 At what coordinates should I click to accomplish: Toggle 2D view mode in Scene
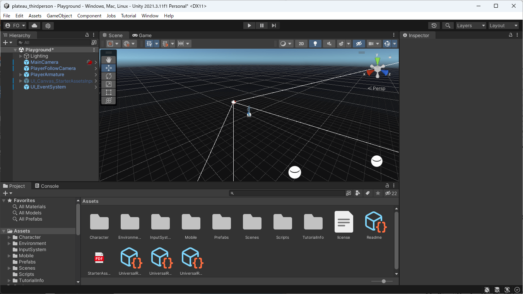pyautogui.click(x=301, y=43)
